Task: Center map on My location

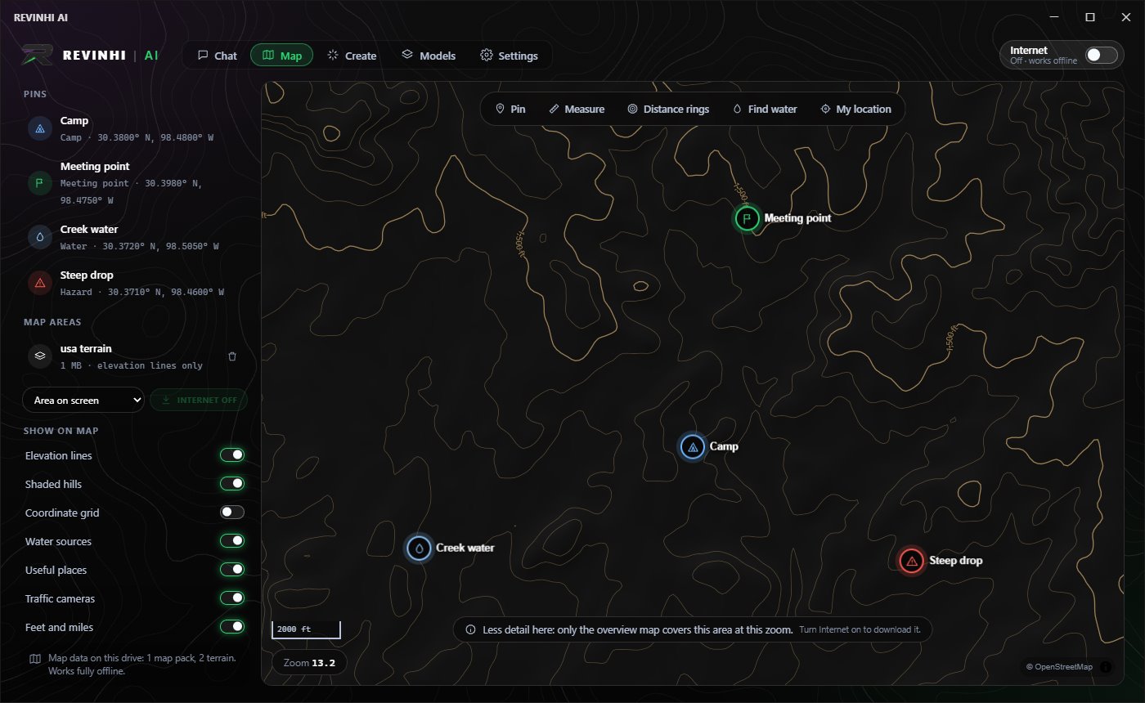Action: click(855, 109)
